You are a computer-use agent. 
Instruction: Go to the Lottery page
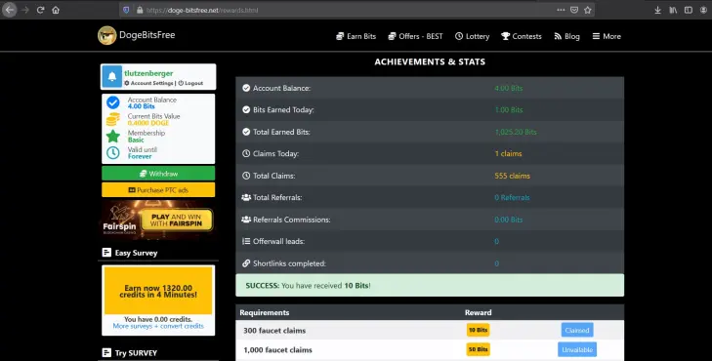tap(473, 36)
